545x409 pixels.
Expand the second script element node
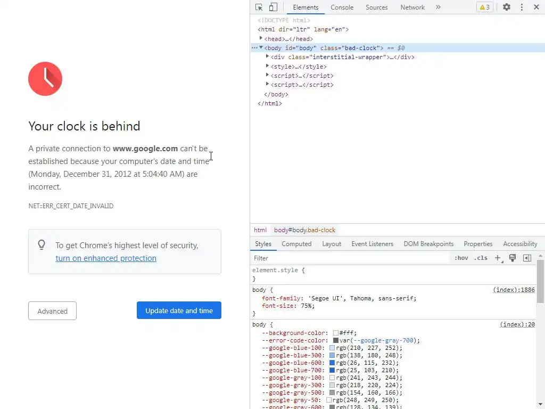(x=267, y=84)
